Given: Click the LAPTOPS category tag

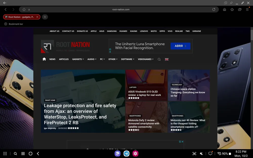Looking at the screenshot, I should 133,87.
